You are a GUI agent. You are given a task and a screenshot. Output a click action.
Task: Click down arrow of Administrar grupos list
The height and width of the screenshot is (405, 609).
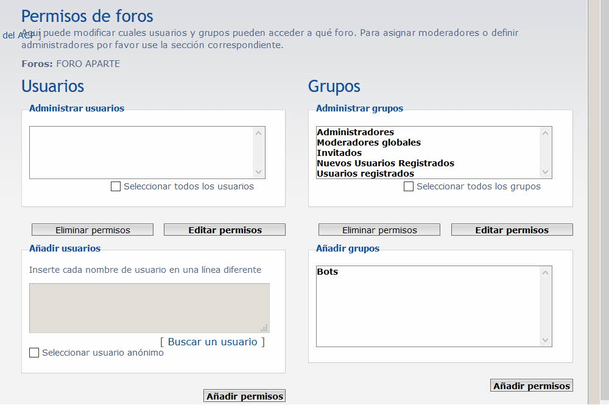[545, 172]
